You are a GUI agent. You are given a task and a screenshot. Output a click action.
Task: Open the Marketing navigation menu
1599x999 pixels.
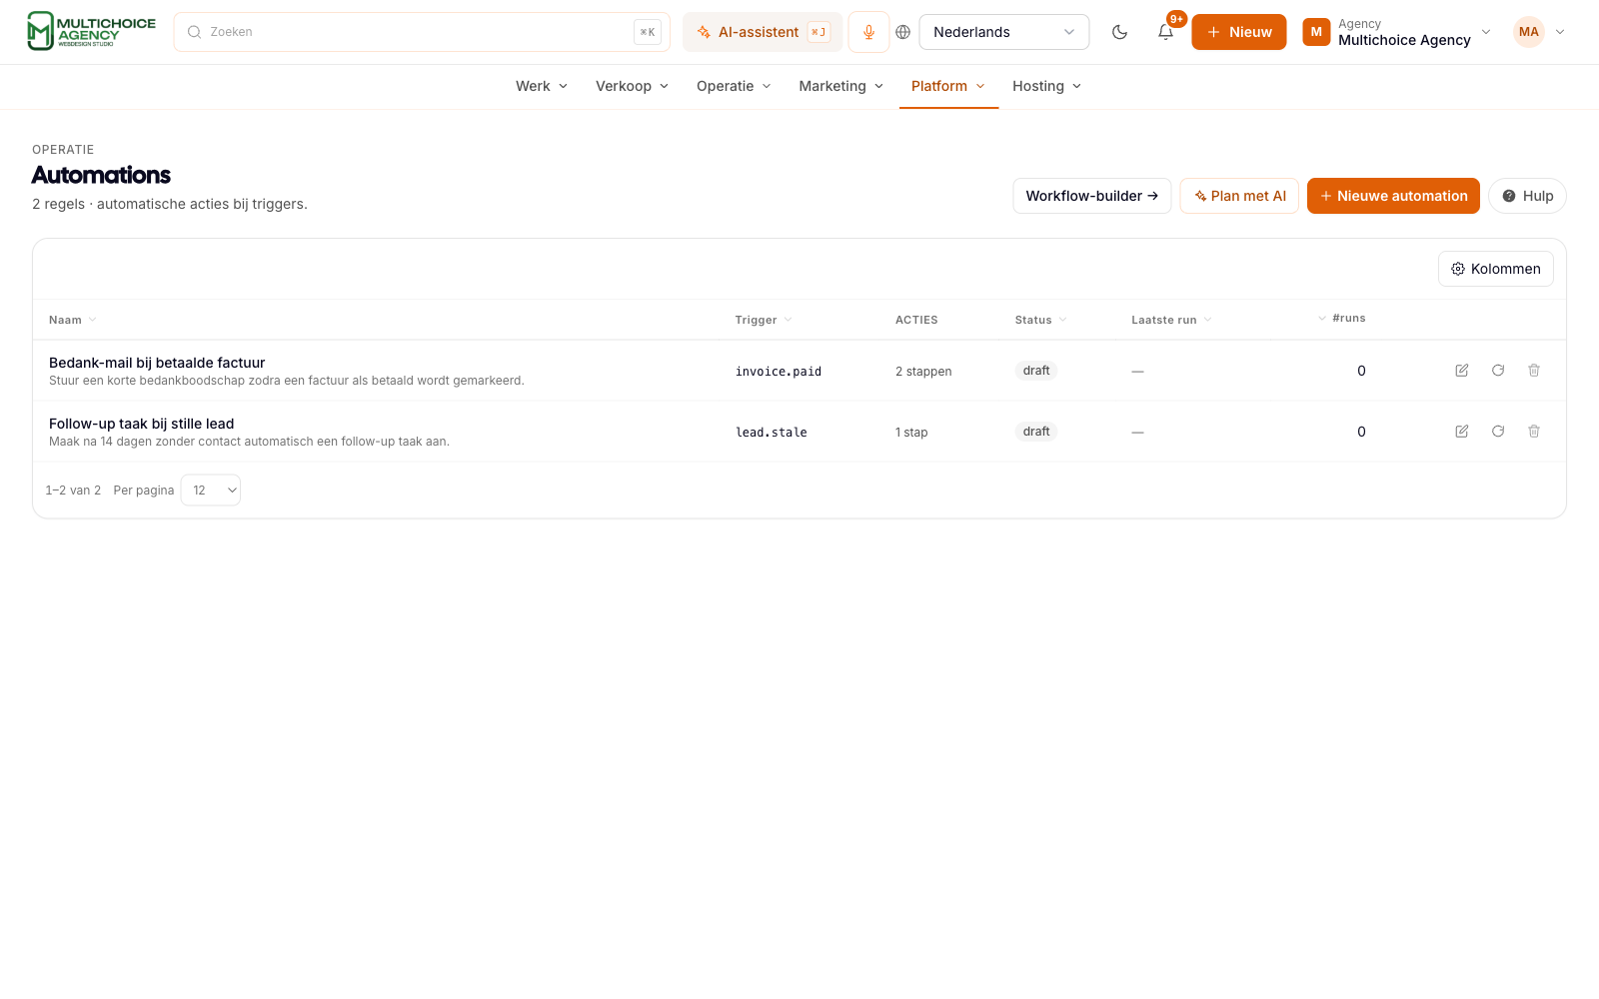tap(841, 86)
